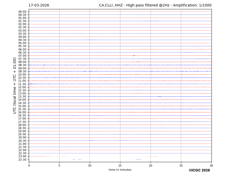Pick the 08:30 time row label

22,65
